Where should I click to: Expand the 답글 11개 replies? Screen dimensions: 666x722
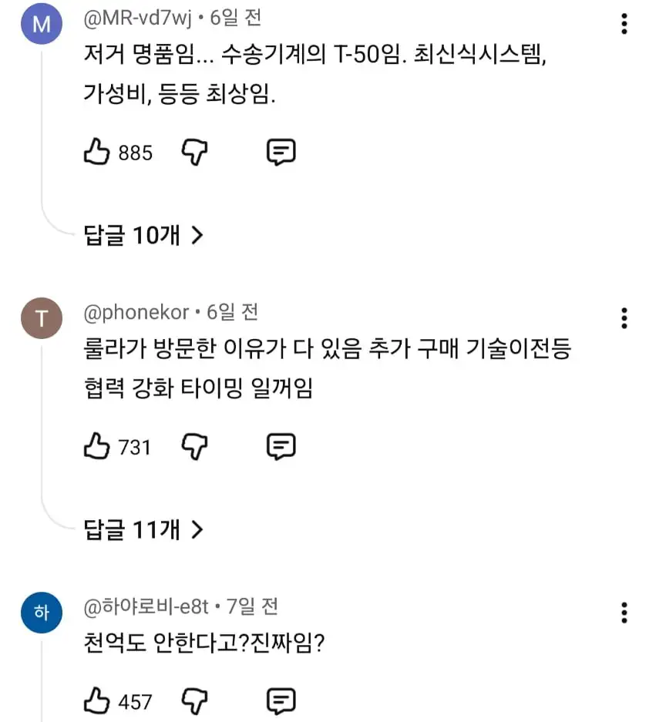143,529
